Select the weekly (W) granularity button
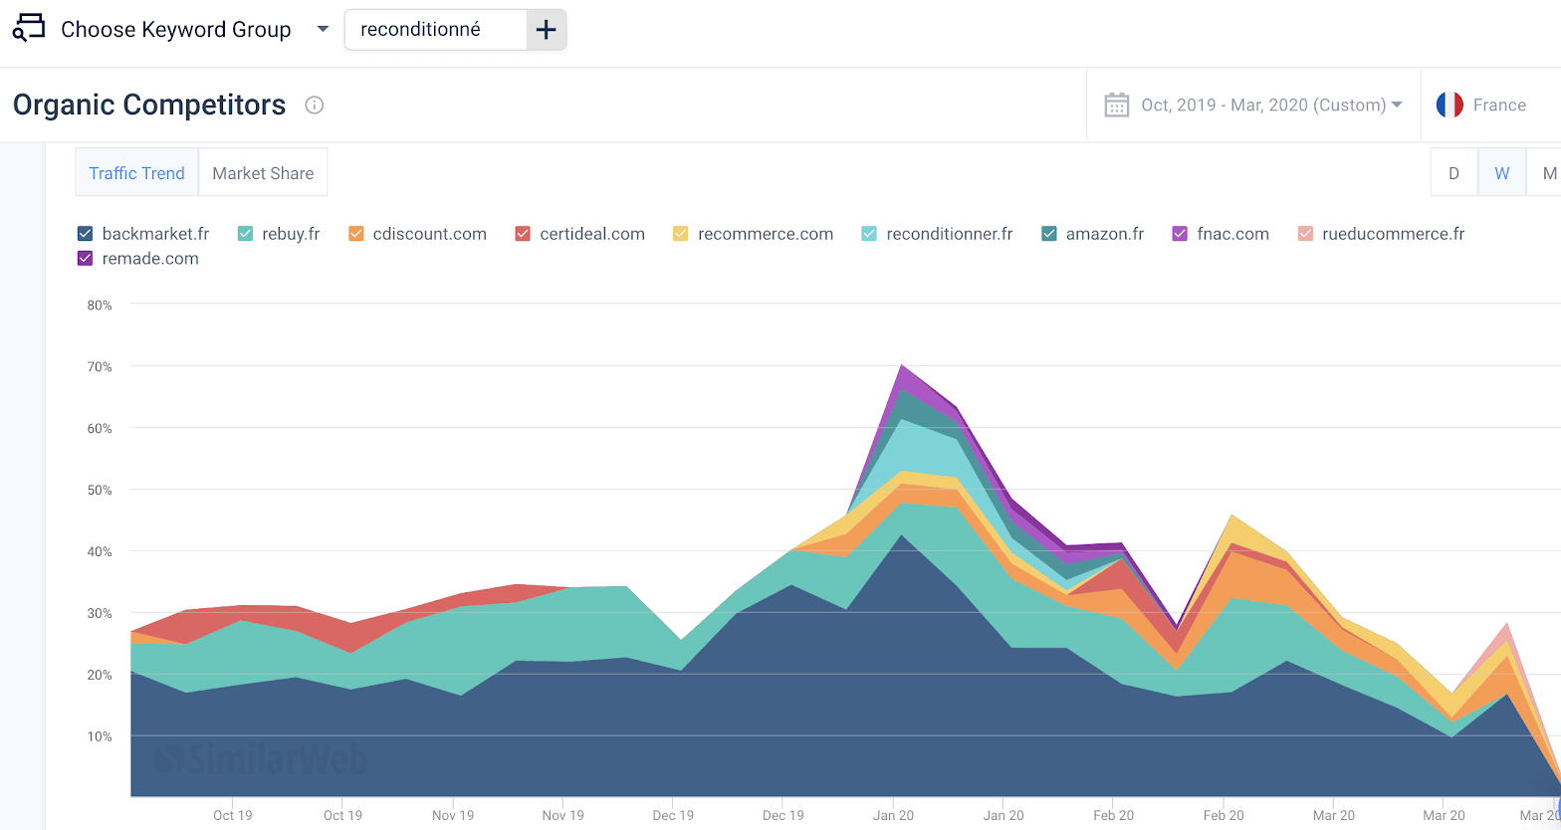The width and height of the screenshot is (1561, 830). coord(1501,173)
